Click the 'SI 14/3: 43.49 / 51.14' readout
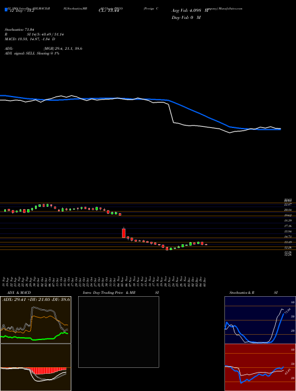This screenshot has height=391, width=296. [x=45, y=34]
